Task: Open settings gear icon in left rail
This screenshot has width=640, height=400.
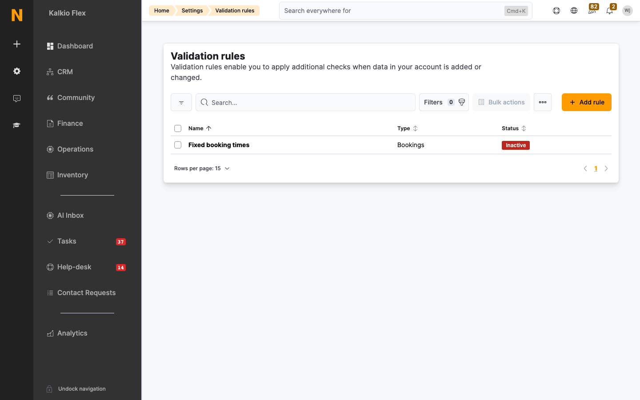Action: tap(17, 71)
